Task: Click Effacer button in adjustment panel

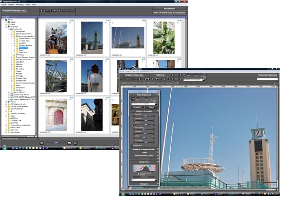Action: pos(151,107)
